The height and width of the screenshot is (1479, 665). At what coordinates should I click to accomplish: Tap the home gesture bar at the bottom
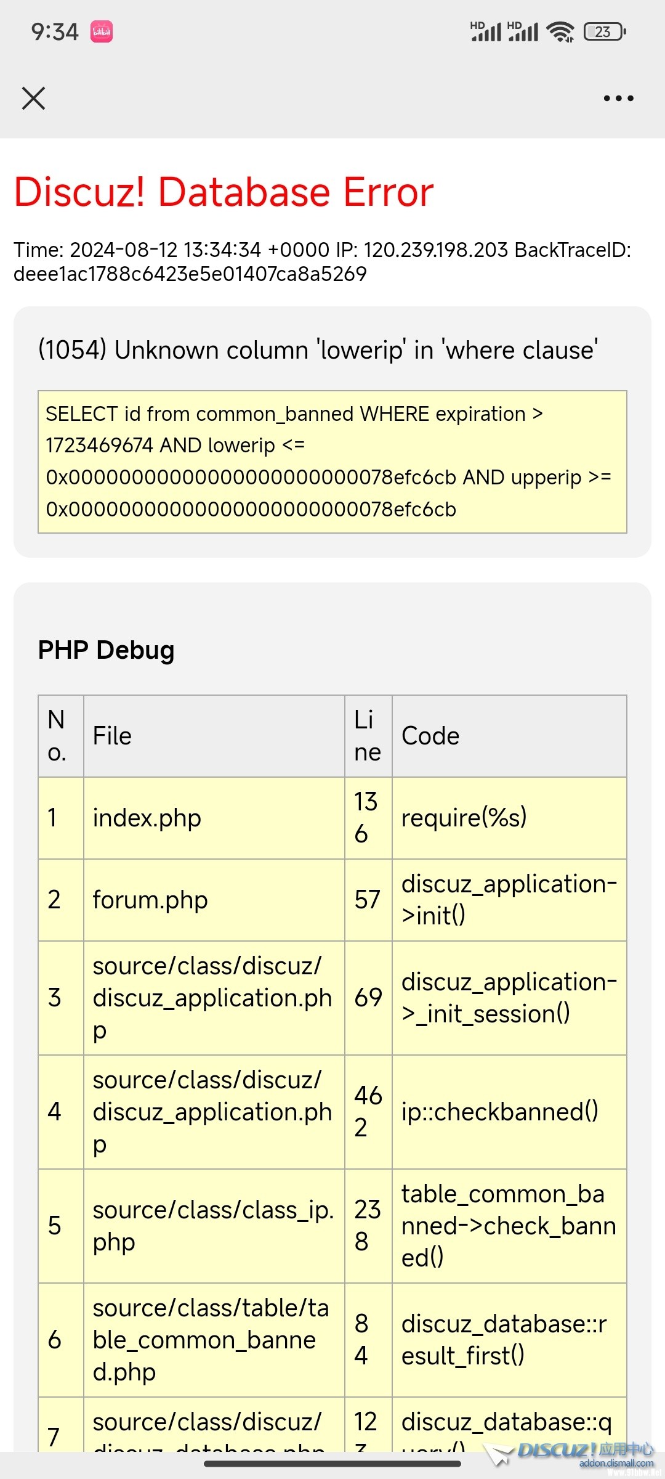[x=332, y=1464]
